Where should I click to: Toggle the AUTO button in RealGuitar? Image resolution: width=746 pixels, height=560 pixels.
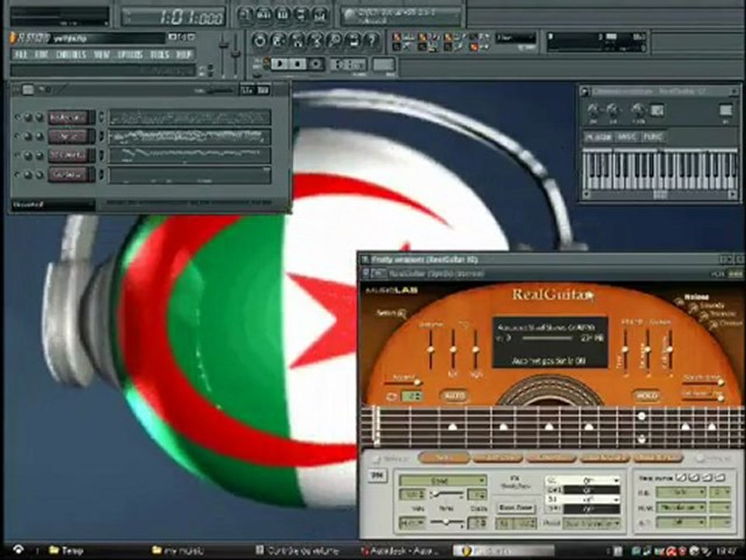(x=454, y=396)
